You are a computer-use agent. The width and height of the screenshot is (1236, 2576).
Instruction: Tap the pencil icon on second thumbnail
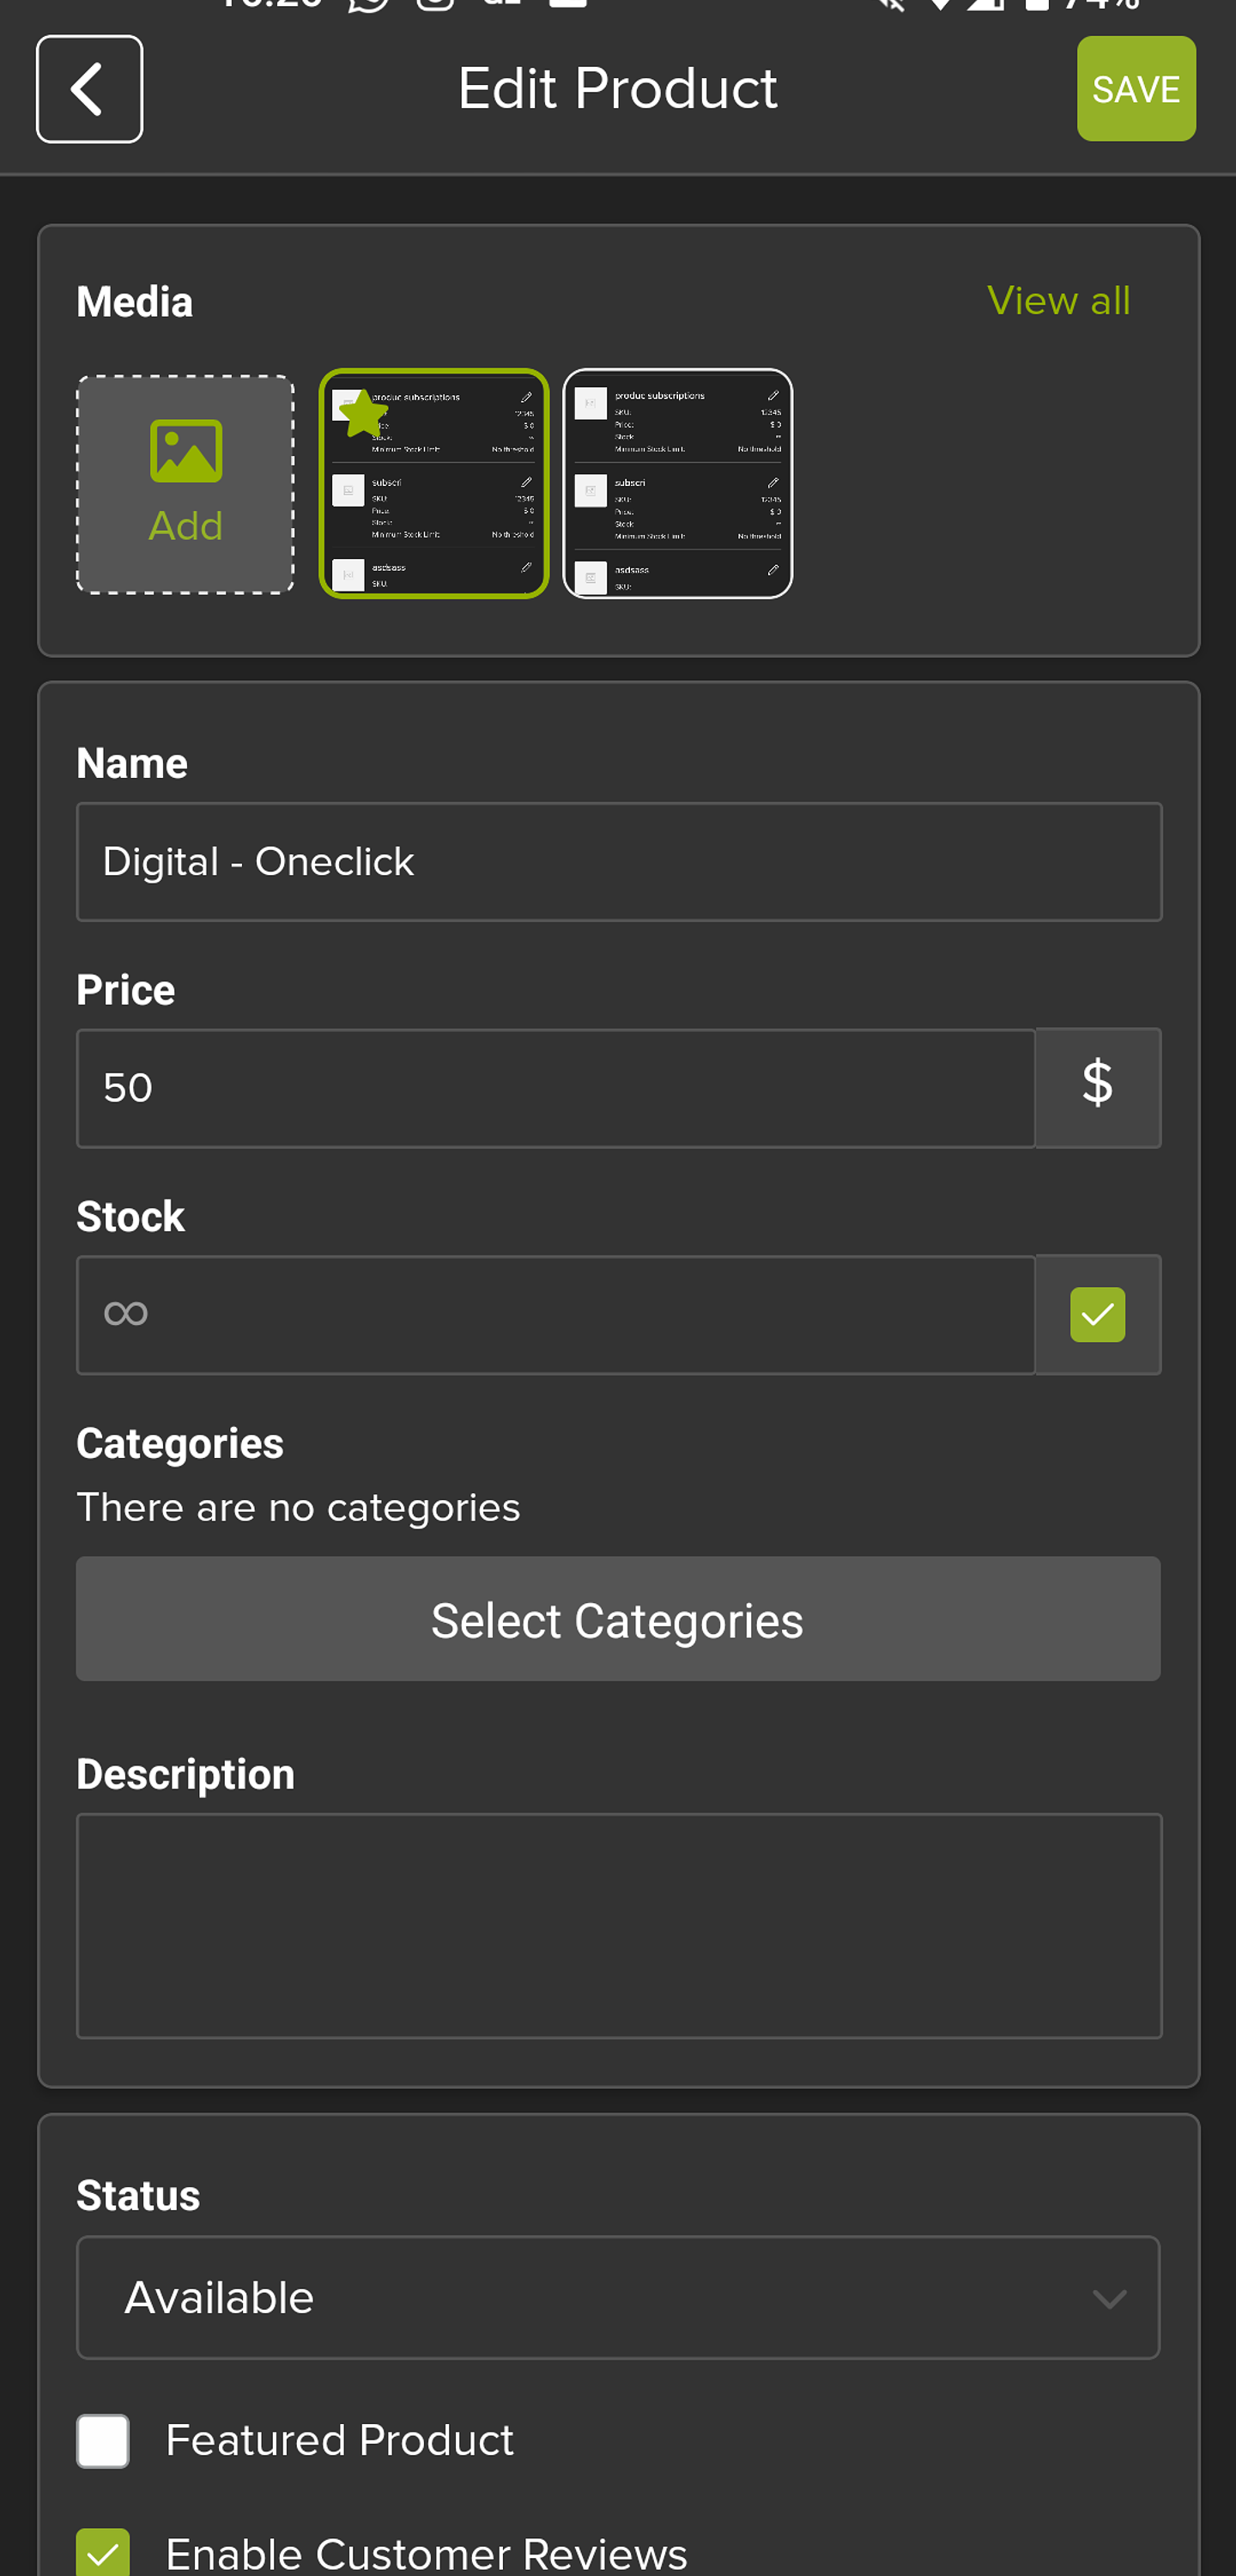click(x=772, y=397)
